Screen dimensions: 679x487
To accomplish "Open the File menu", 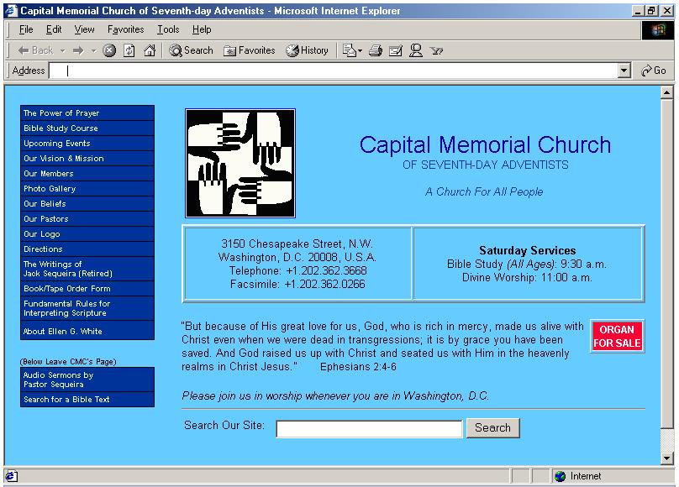I will click(x=26, y=29).
